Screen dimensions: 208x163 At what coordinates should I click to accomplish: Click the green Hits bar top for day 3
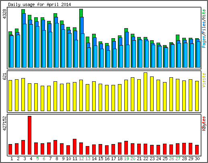23,11
